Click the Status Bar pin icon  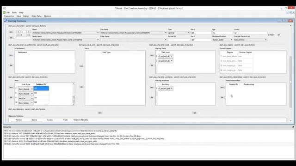[293, 127]
